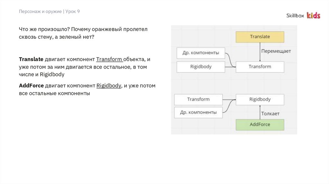Click the Skillbox logo
The height and width of the screenshot is (184, 329).
coord(295,15)
